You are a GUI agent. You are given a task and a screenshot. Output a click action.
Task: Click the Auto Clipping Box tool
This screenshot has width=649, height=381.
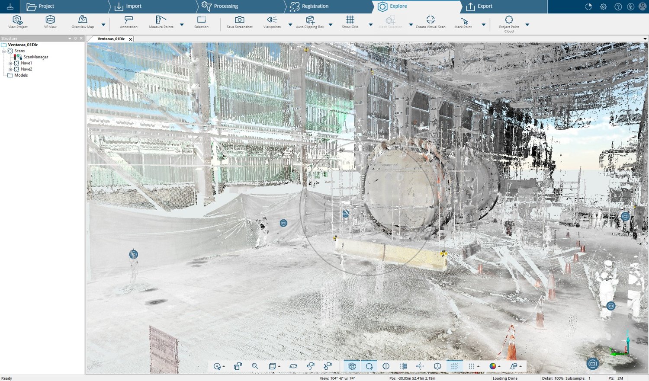pyautogui.click(x=310, y=22)
